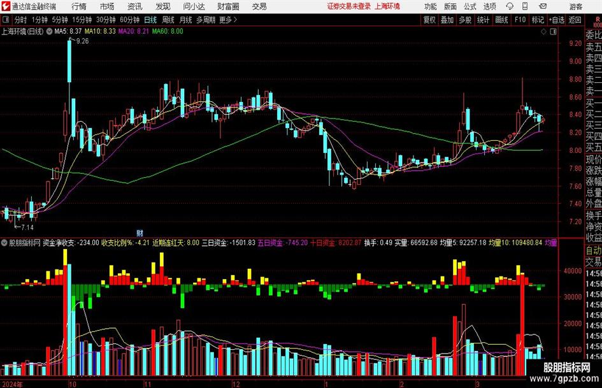Switch to 15分钟 period
Screen dimensions: 602x388
82,20
